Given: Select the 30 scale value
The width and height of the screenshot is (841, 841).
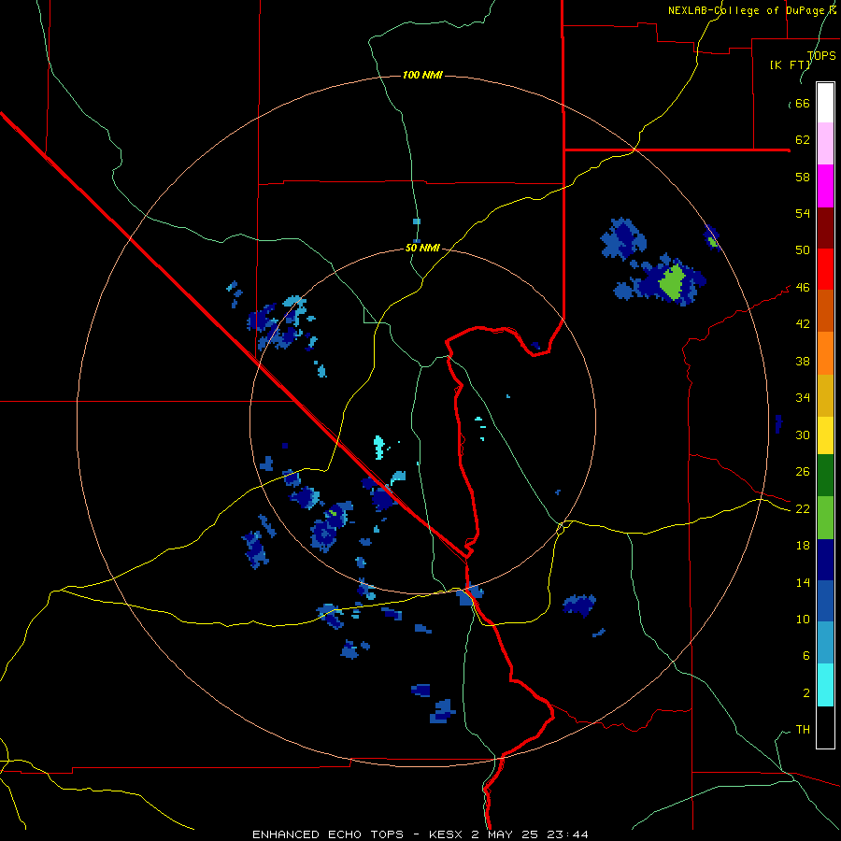Looking at the screenshot, I should [x=803, y=435].
